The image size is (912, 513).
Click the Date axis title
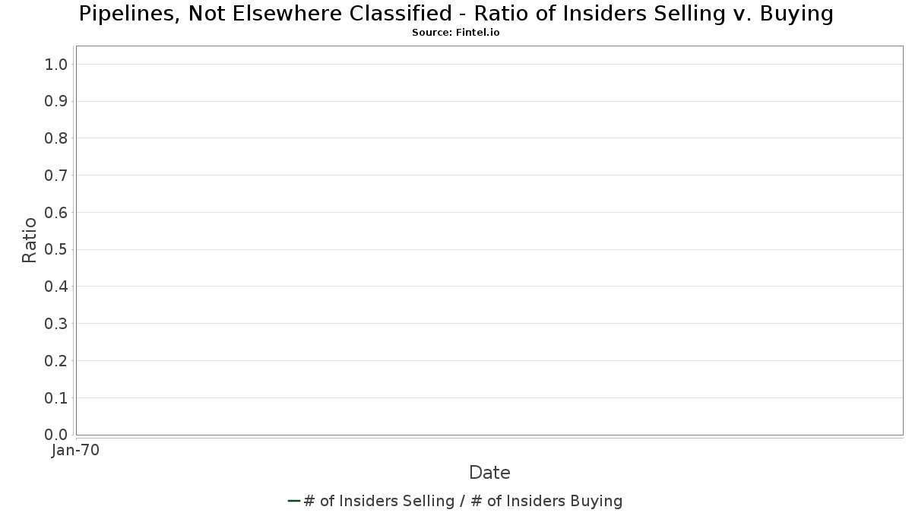(x=489, y=473)
